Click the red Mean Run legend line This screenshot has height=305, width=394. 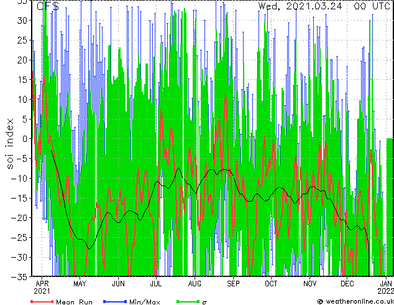point(42,301)
